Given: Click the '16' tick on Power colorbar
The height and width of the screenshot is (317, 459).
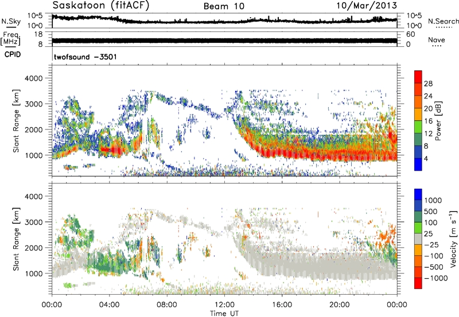Looking at the screenshot, I should 428,121.
